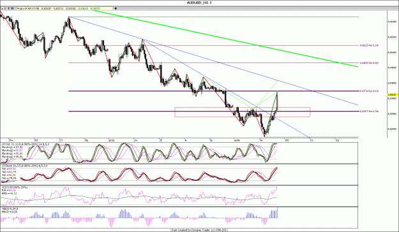Select the Ret 0,236 retracement label

click(x=369, y=45)
